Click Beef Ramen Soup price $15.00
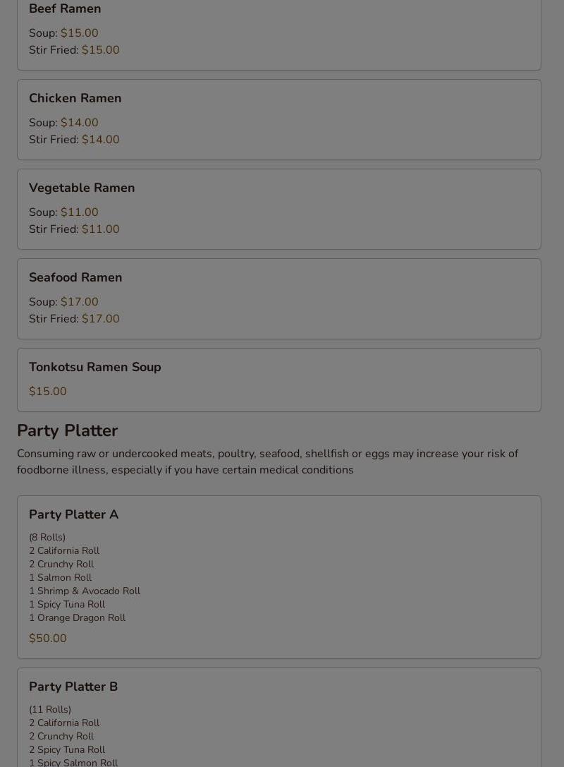564x767 pixels. [79, 32]
